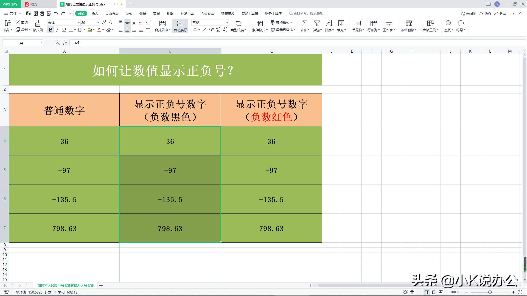
Task: Expand the number format (常规) dropdown
Action: (x=227, y=22)
